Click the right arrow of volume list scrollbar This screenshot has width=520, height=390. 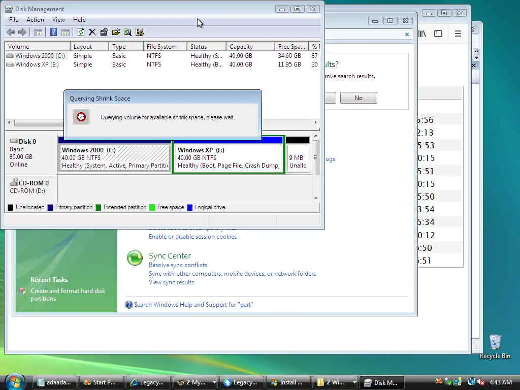(x=315, y=122)
